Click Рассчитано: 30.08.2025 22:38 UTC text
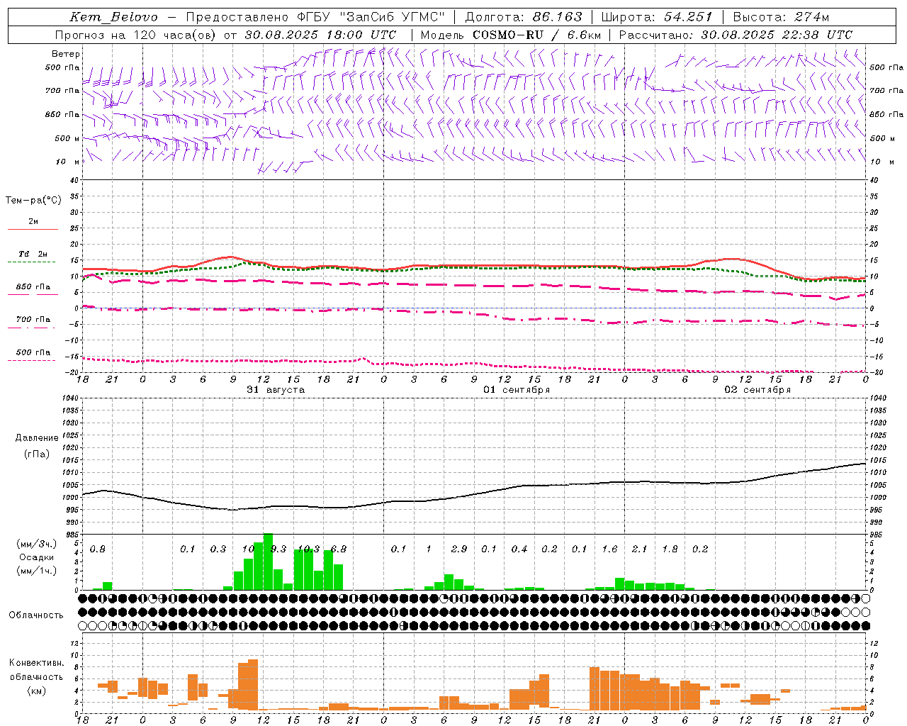 [736, 35]
